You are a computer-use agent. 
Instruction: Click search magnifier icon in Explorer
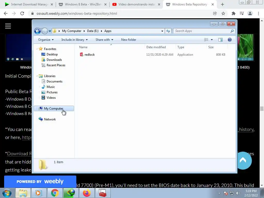[x=232, y=31]
